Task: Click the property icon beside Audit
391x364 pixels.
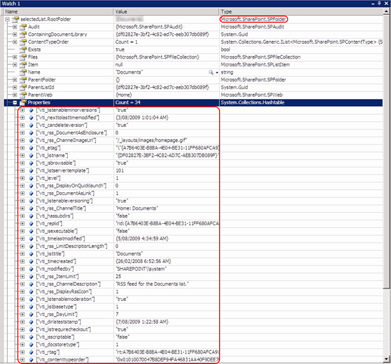Action: (x=23, y=27)
